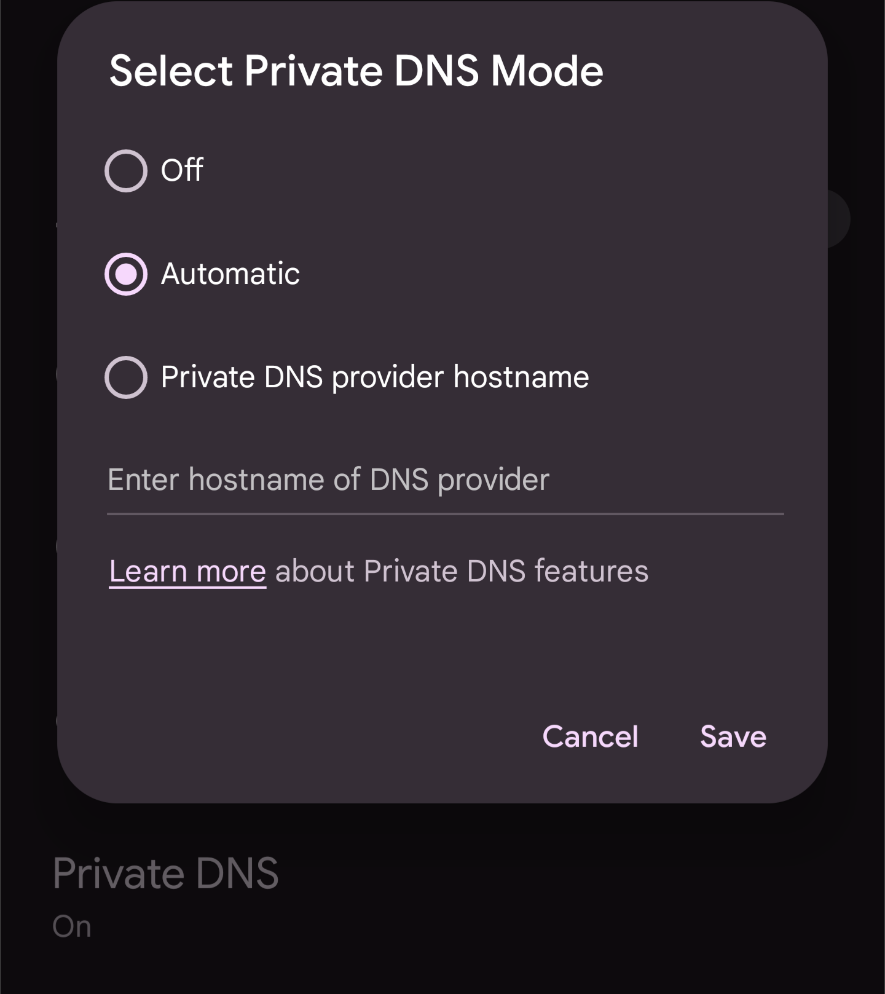The image size is (885, 994).
Task: Click the 'Off' option label text
Action: [182, 170]
